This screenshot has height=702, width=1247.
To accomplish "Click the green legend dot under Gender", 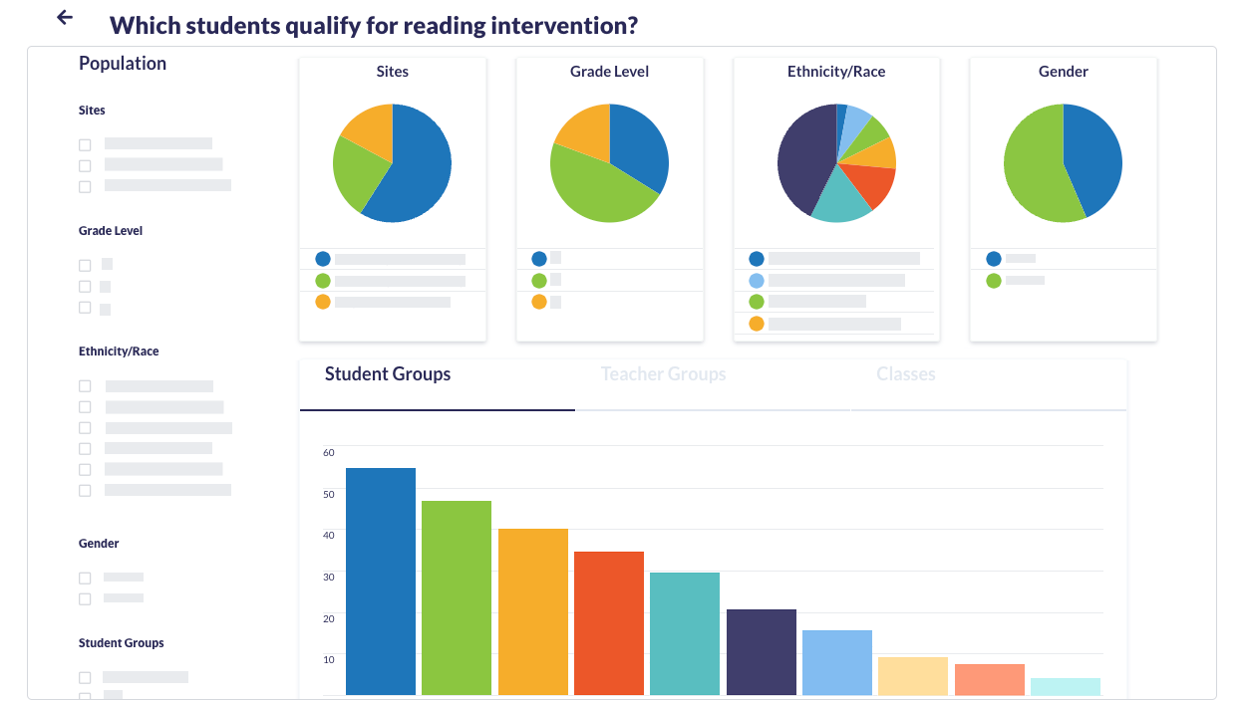I will [994, 281].
